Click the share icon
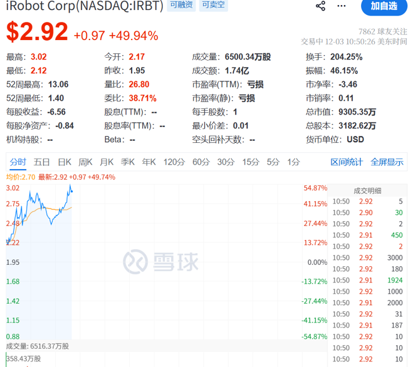 tap(320, 6)
